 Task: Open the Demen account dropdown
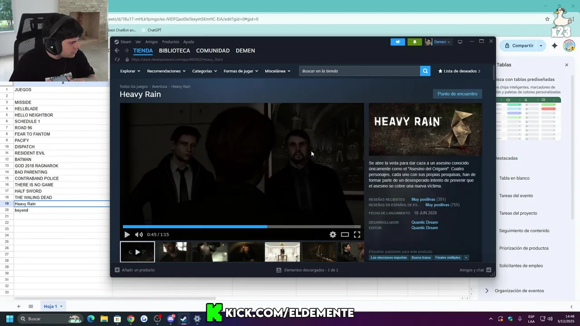click(x=442, y=42)
